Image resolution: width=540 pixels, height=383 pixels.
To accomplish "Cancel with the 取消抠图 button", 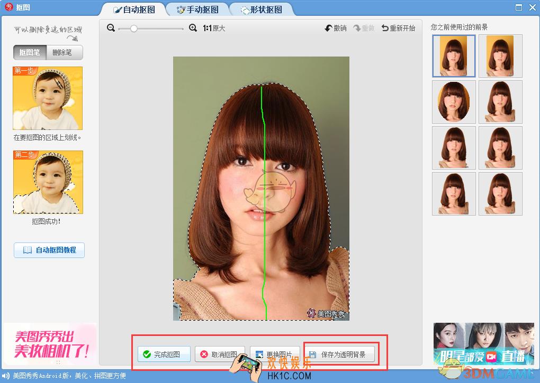I will point(220,354).
